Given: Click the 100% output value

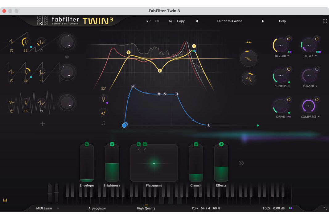Looking at the screenshot, I should pos(266,208).
